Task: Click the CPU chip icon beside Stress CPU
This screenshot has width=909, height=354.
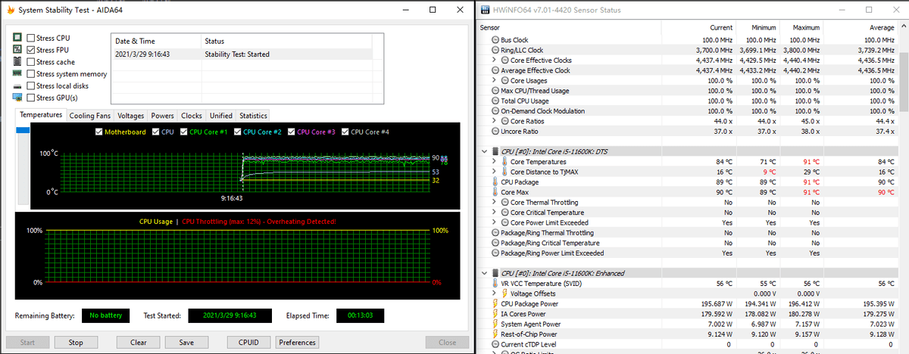Action: coord(17,38)
